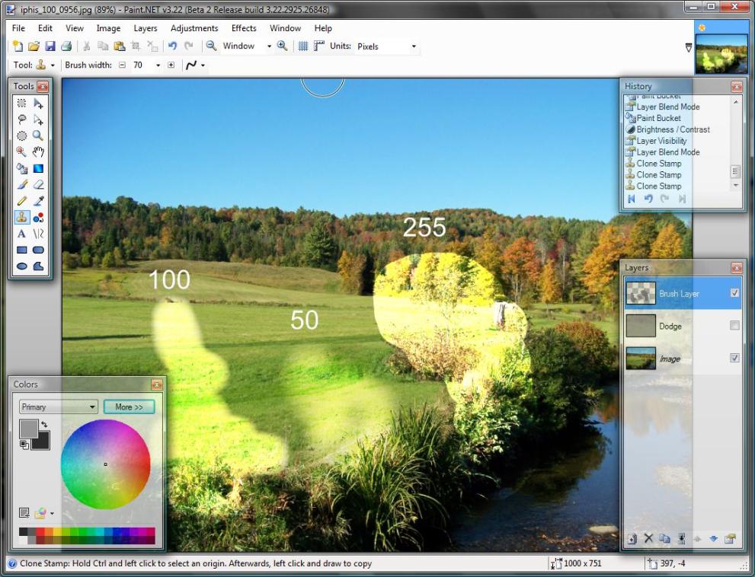Select the Magic Wand tool

coord(21,152)
